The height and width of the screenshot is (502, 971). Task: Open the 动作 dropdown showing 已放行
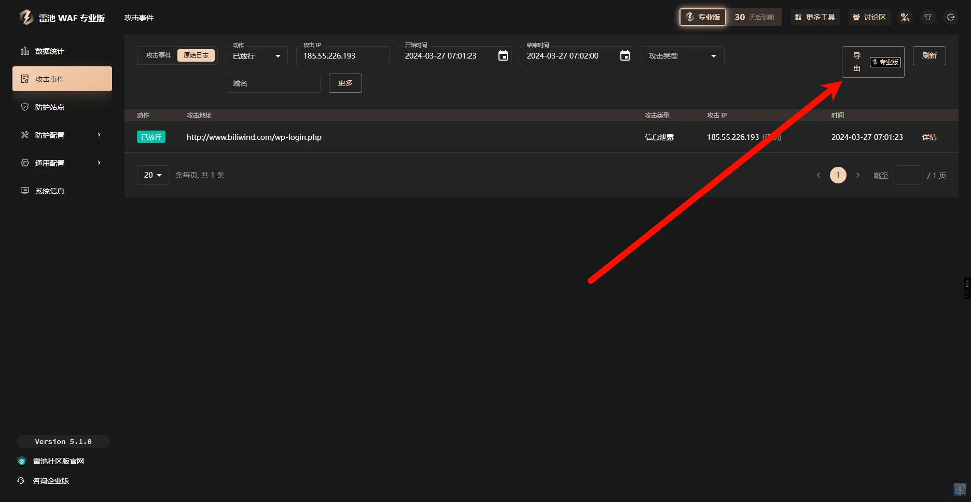[x=256, y=56]
